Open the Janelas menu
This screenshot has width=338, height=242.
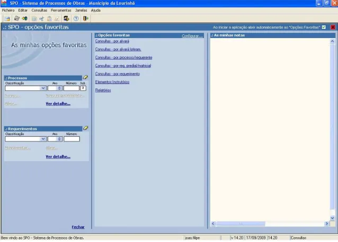pyautogui.click(x=81, y=11)
